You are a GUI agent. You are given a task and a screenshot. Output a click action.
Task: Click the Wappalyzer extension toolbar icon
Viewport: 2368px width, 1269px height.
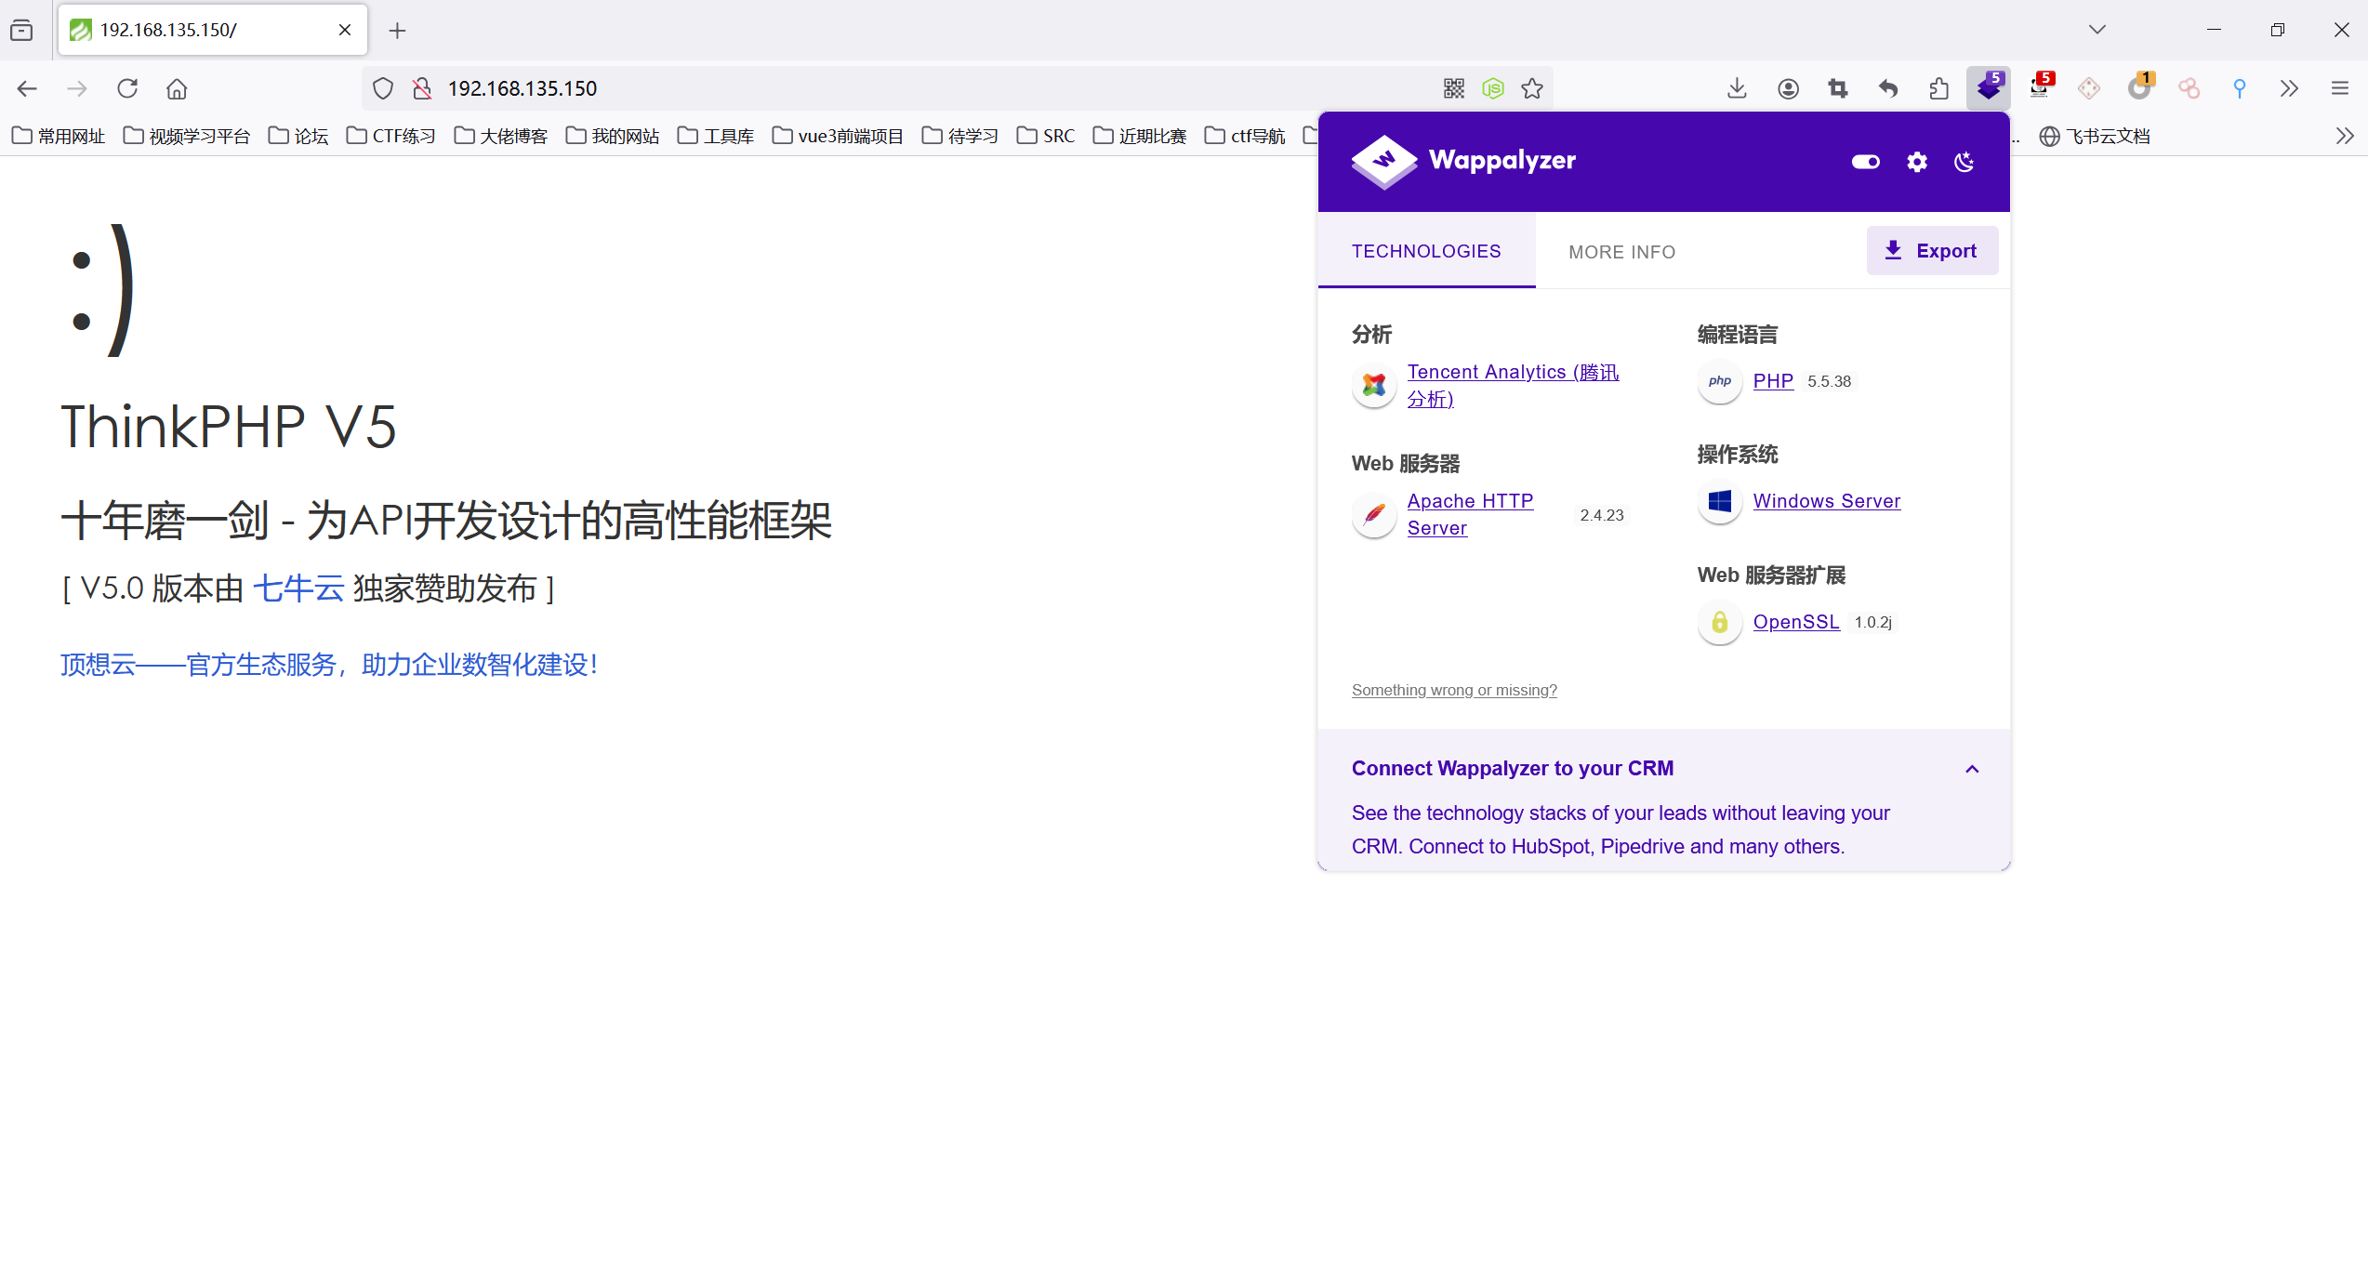click(1988, 88)
